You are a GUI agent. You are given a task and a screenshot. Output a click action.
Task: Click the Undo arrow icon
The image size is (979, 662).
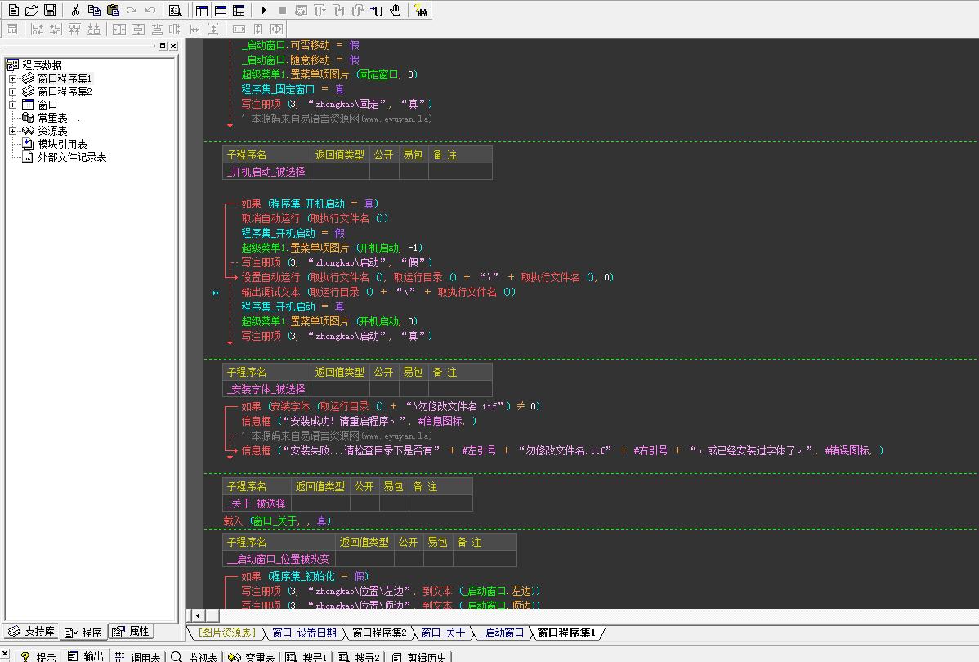coord(150,10)
